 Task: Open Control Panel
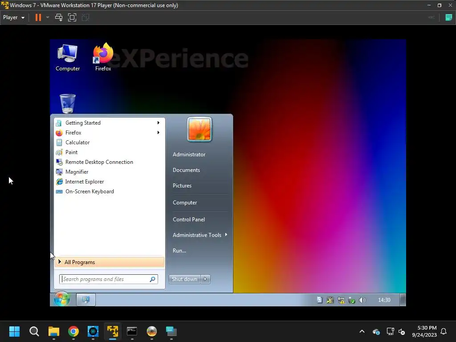tap(189, 220)
